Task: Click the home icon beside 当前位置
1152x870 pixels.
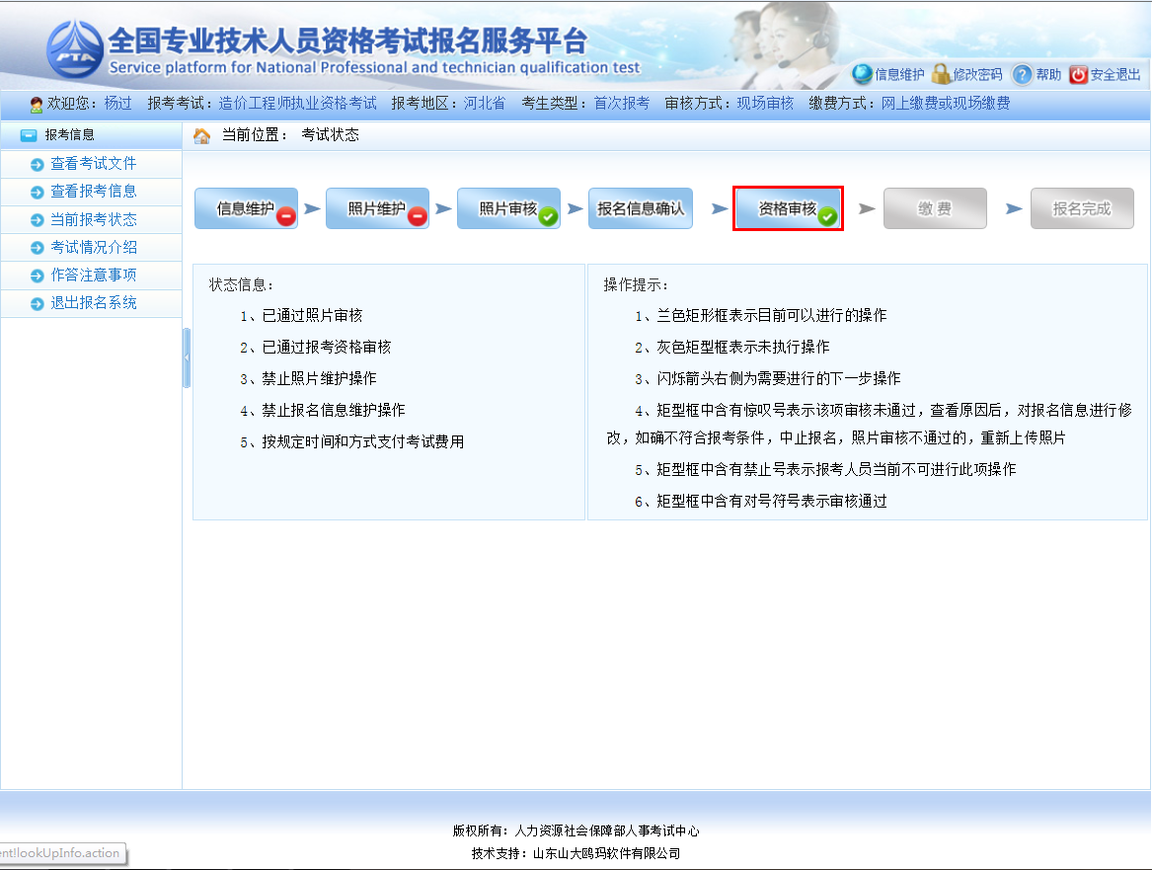Action: 201,135
